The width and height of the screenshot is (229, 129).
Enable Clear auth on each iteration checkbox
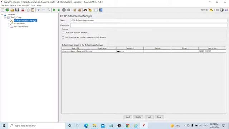point(63,33)
